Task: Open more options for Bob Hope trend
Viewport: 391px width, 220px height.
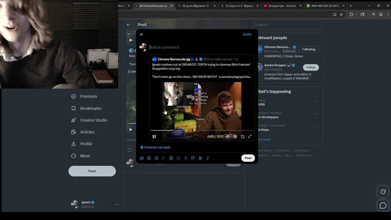Action: [317, 126]
